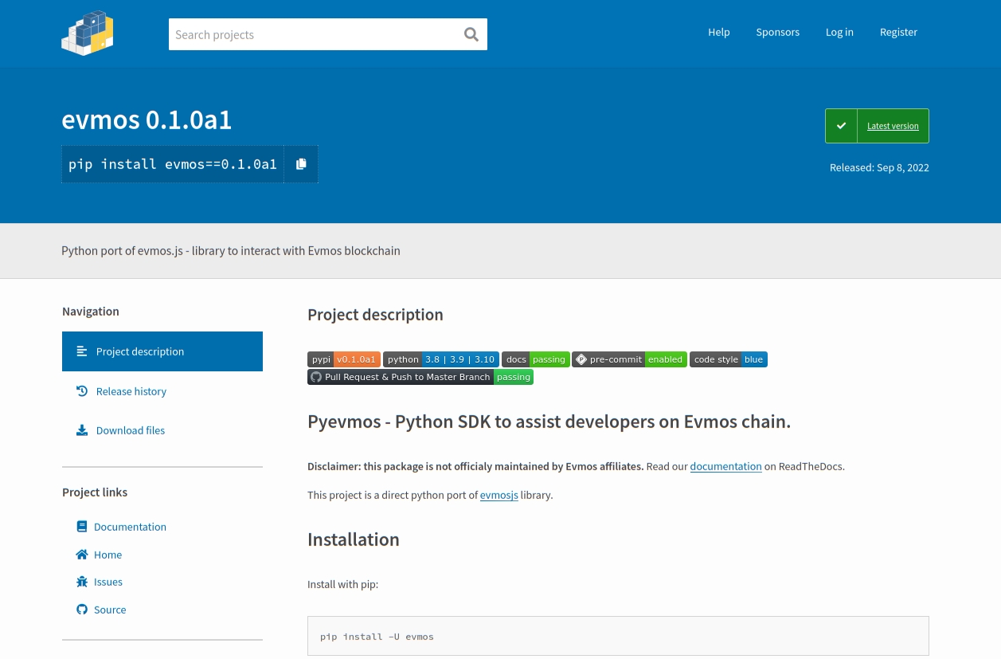Go to Sponsors page
Screen dimensions: 1001x659
(x=777, y=32)
